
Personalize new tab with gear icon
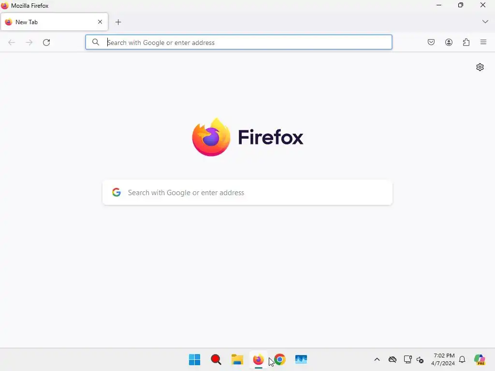(480, 67)
